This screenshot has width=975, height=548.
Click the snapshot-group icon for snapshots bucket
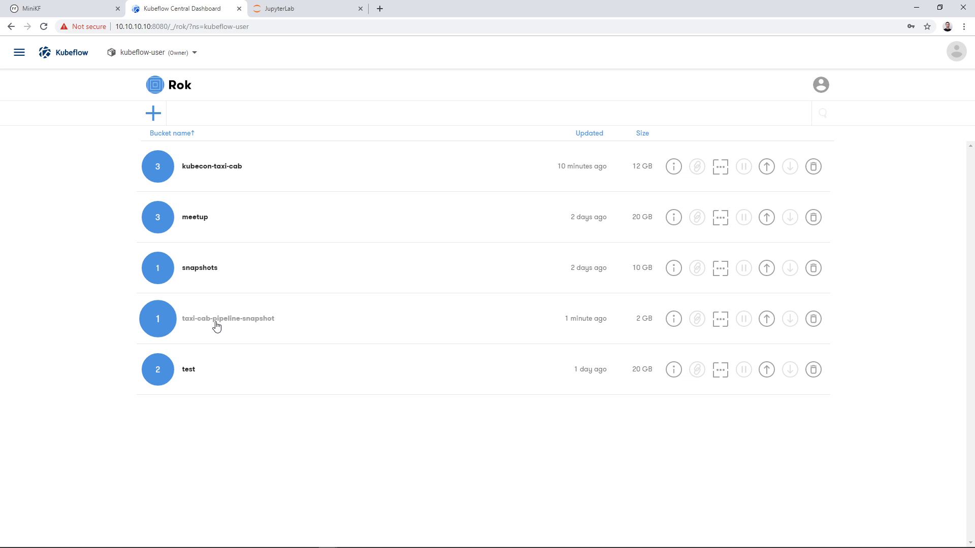pyautogui.click(x=720, y=268)
